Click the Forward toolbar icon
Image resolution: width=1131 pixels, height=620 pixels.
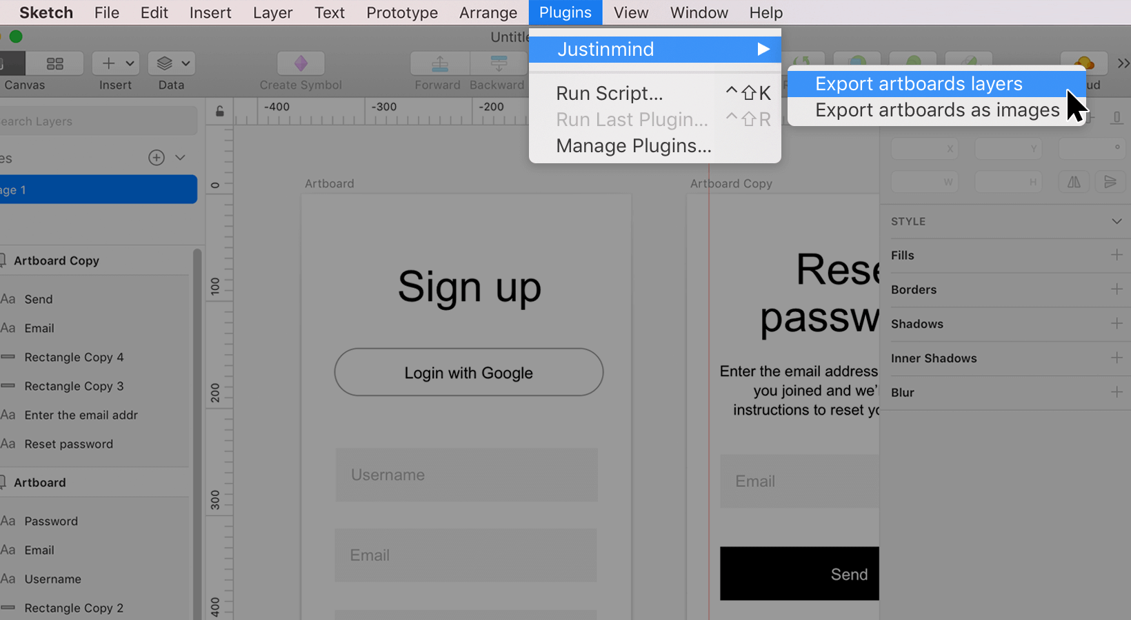click(439, 63)
